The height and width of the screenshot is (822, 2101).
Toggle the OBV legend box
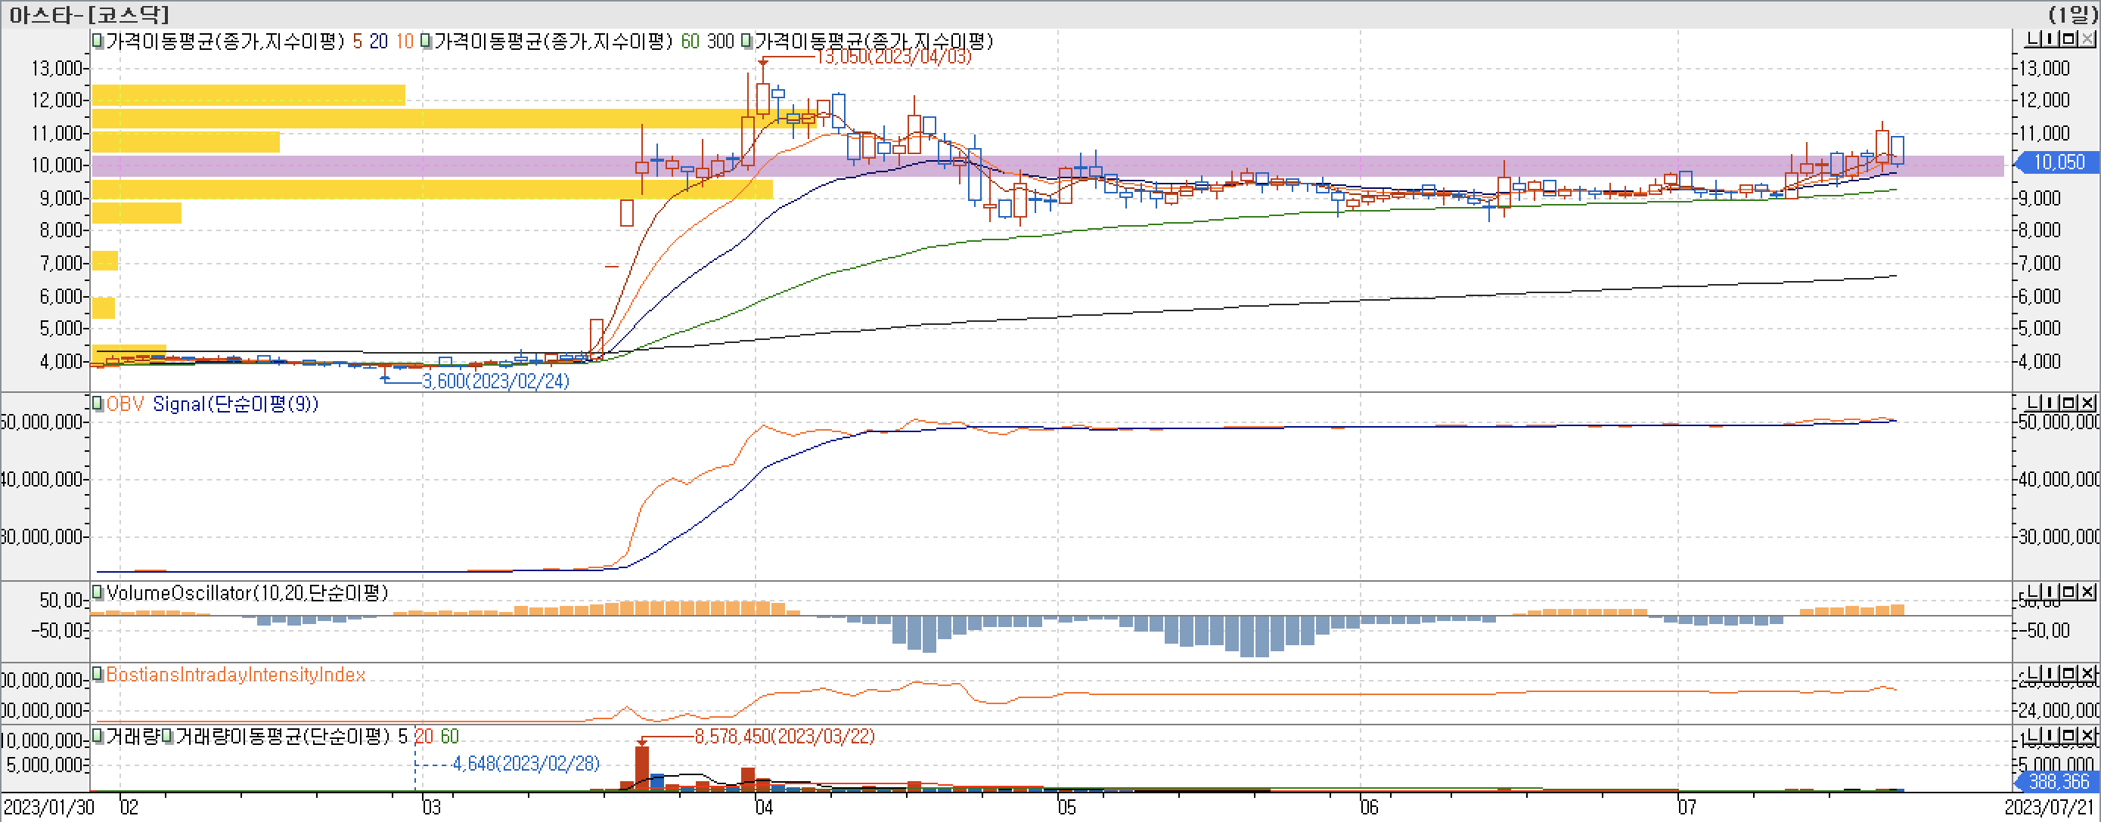[x=98, y=404]
